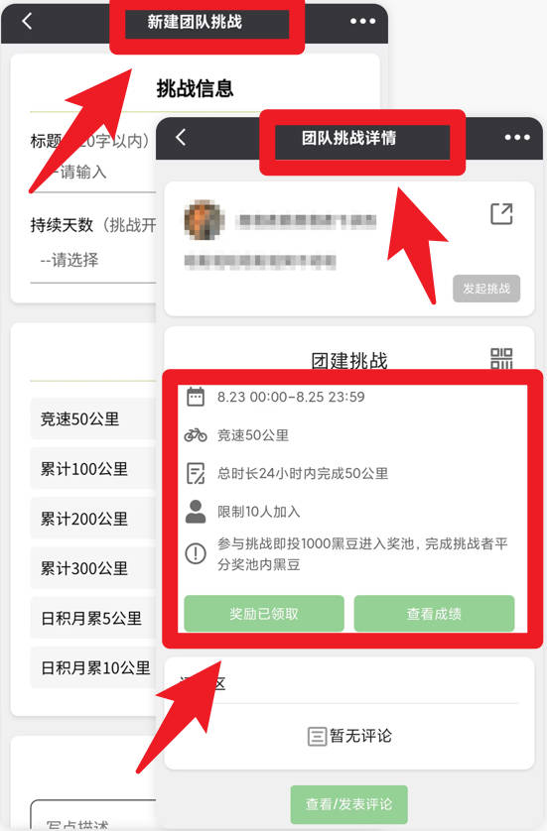Click 查看/发表评论 button
Screen dimensions: 547x831
348,804
